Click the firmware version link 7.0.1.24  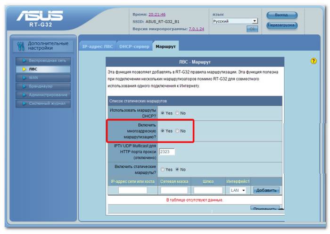197,29
